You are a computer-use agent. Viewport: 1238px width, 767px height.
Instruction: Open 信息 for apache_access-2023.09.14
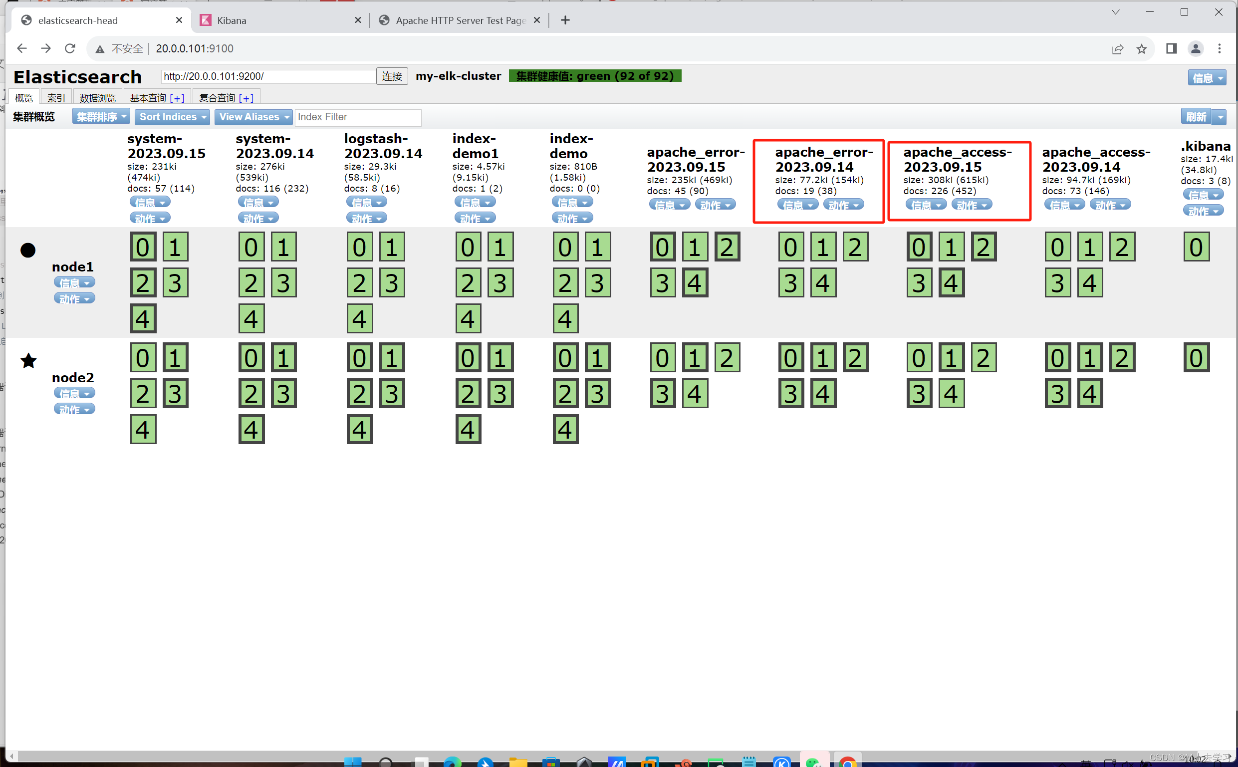pos(1064,205)
